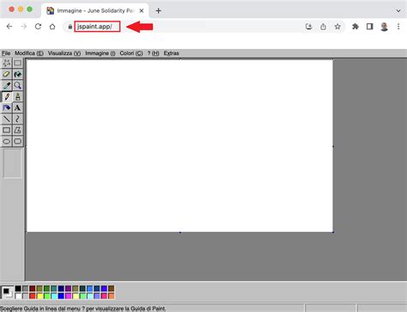Image resolution: width=407 pixels, height=312 pixels.
Task: Select the Free-Form Select tool
Action: pyautogui.click(x=7, y=63)
